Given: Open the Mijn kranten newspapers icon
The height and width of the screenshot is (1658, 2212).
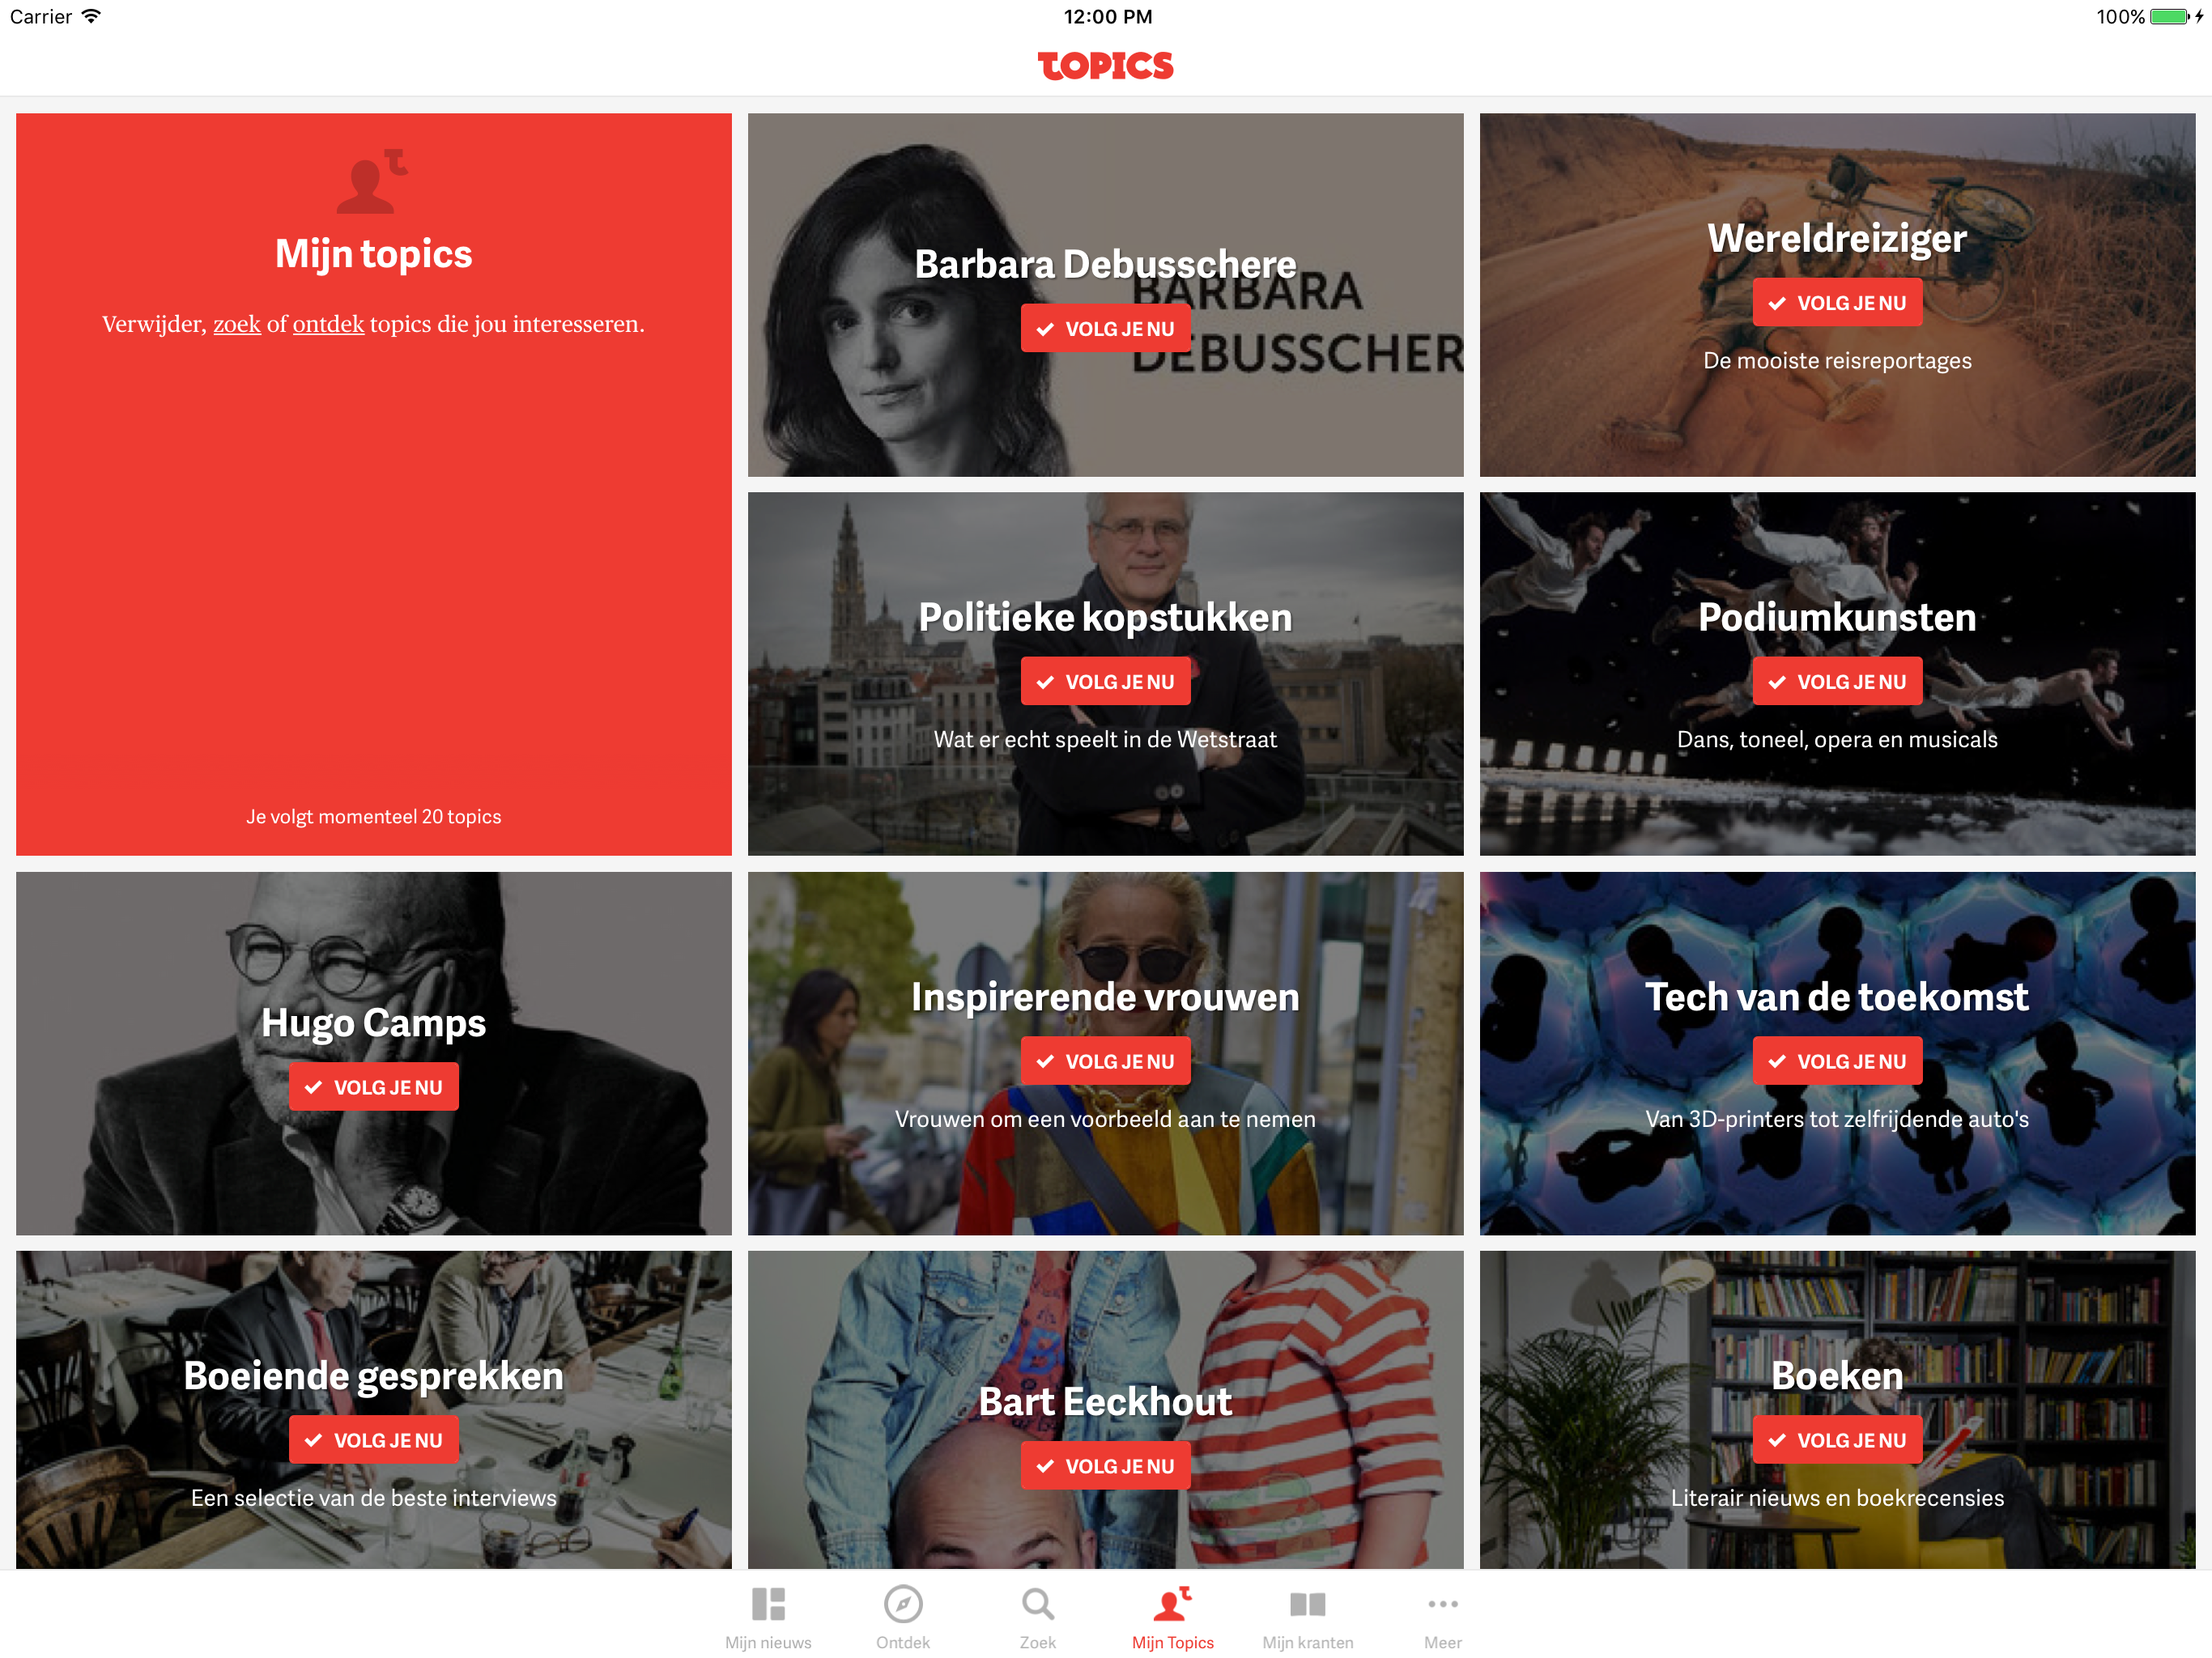Looking at the screenshot, I should (1307, 1604).
